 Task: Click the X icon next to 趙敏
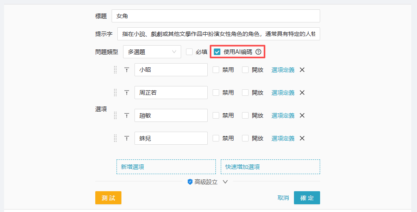pyautogui.click(x=302, y=115)
